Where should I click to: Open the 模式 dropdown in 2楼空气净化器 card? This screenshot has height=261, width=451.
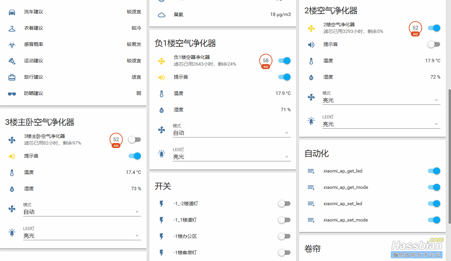tap(381, 98)
